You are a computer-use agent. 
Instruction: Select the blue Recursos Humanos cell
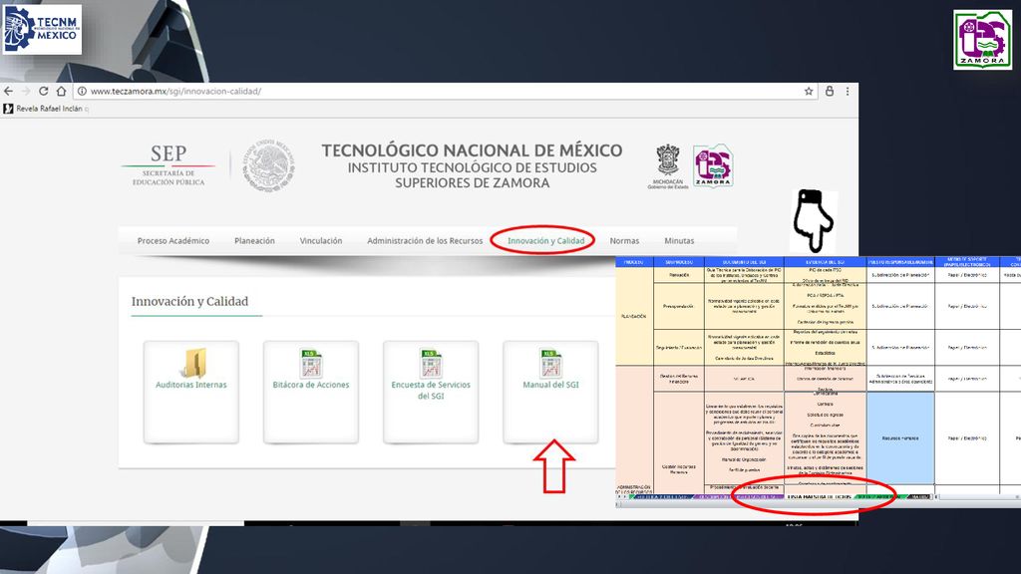click(x=900, y=438)
